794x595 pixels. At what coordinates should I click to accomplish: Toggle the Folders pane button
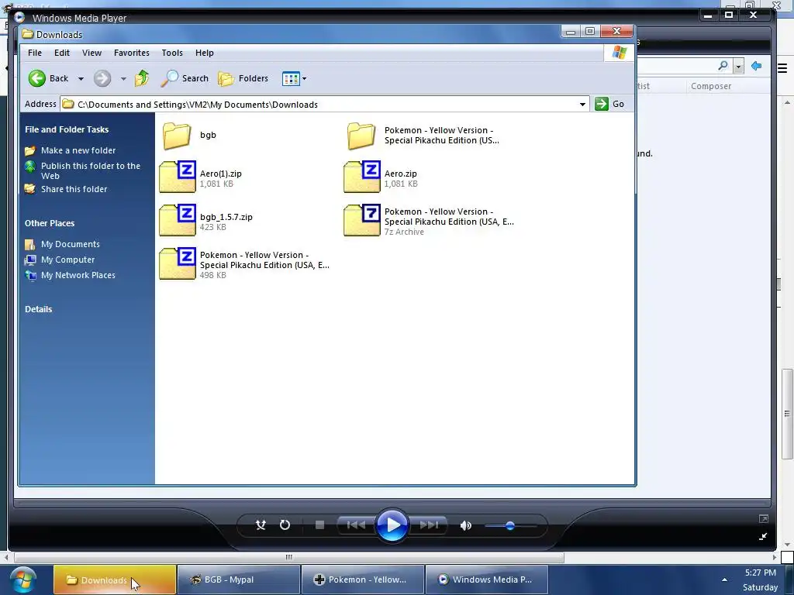(243, 78)
